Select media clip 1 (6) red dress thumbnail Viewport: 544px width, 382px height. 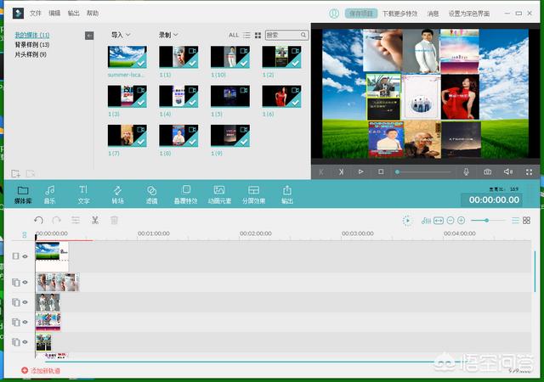281,96
